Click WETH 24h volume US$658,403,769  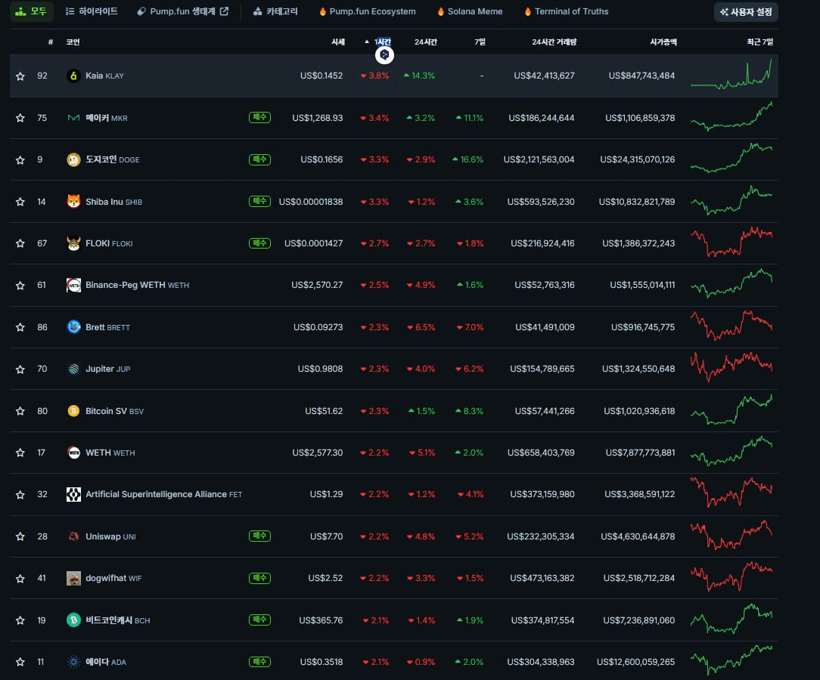tap(541, 453)
